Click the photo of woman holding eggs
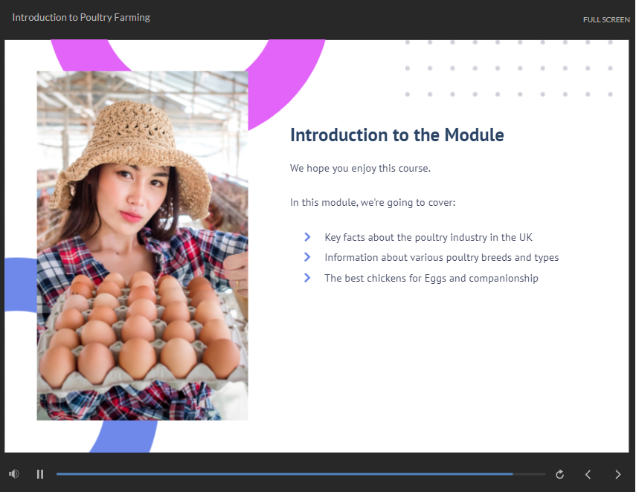 point(142,245)
